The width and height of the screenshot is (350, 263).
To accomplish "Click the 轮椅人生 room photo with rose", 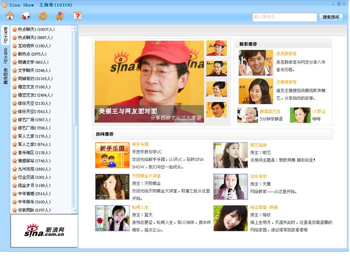I will point(112,218).
